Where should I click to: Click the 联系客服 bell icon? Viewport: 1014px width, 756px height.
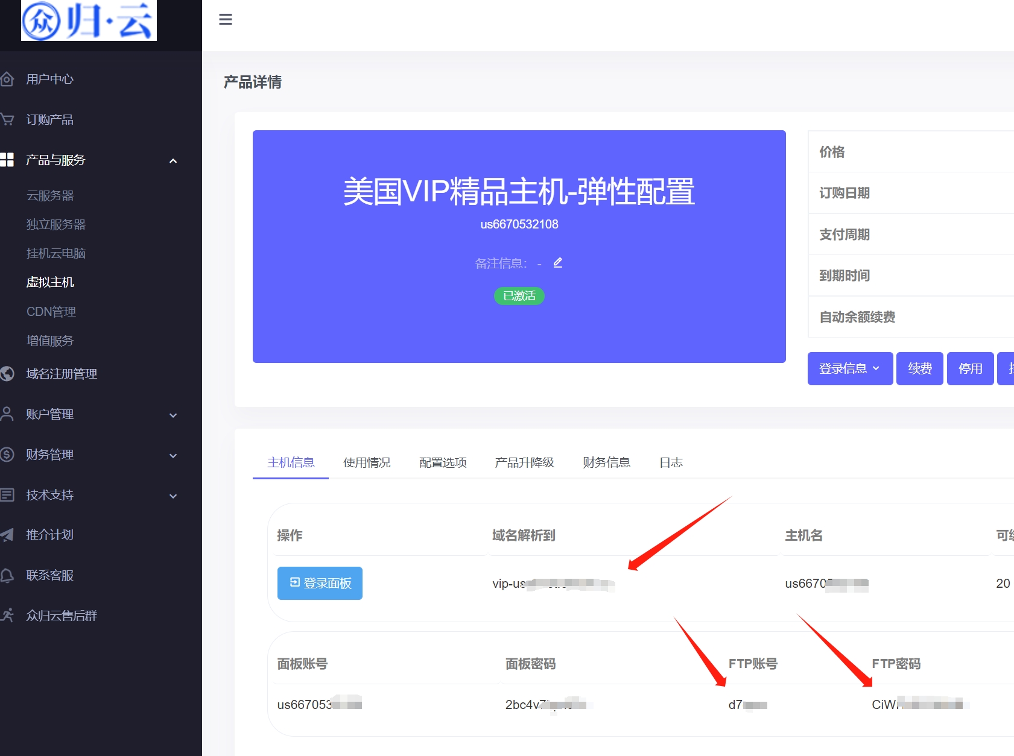pos(7,575)
